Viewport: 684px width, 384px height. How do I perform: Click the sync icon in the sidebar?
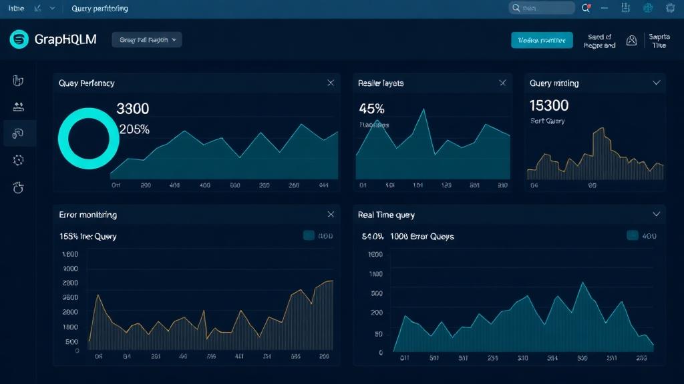pyautogui.click(x=18, y=160)
